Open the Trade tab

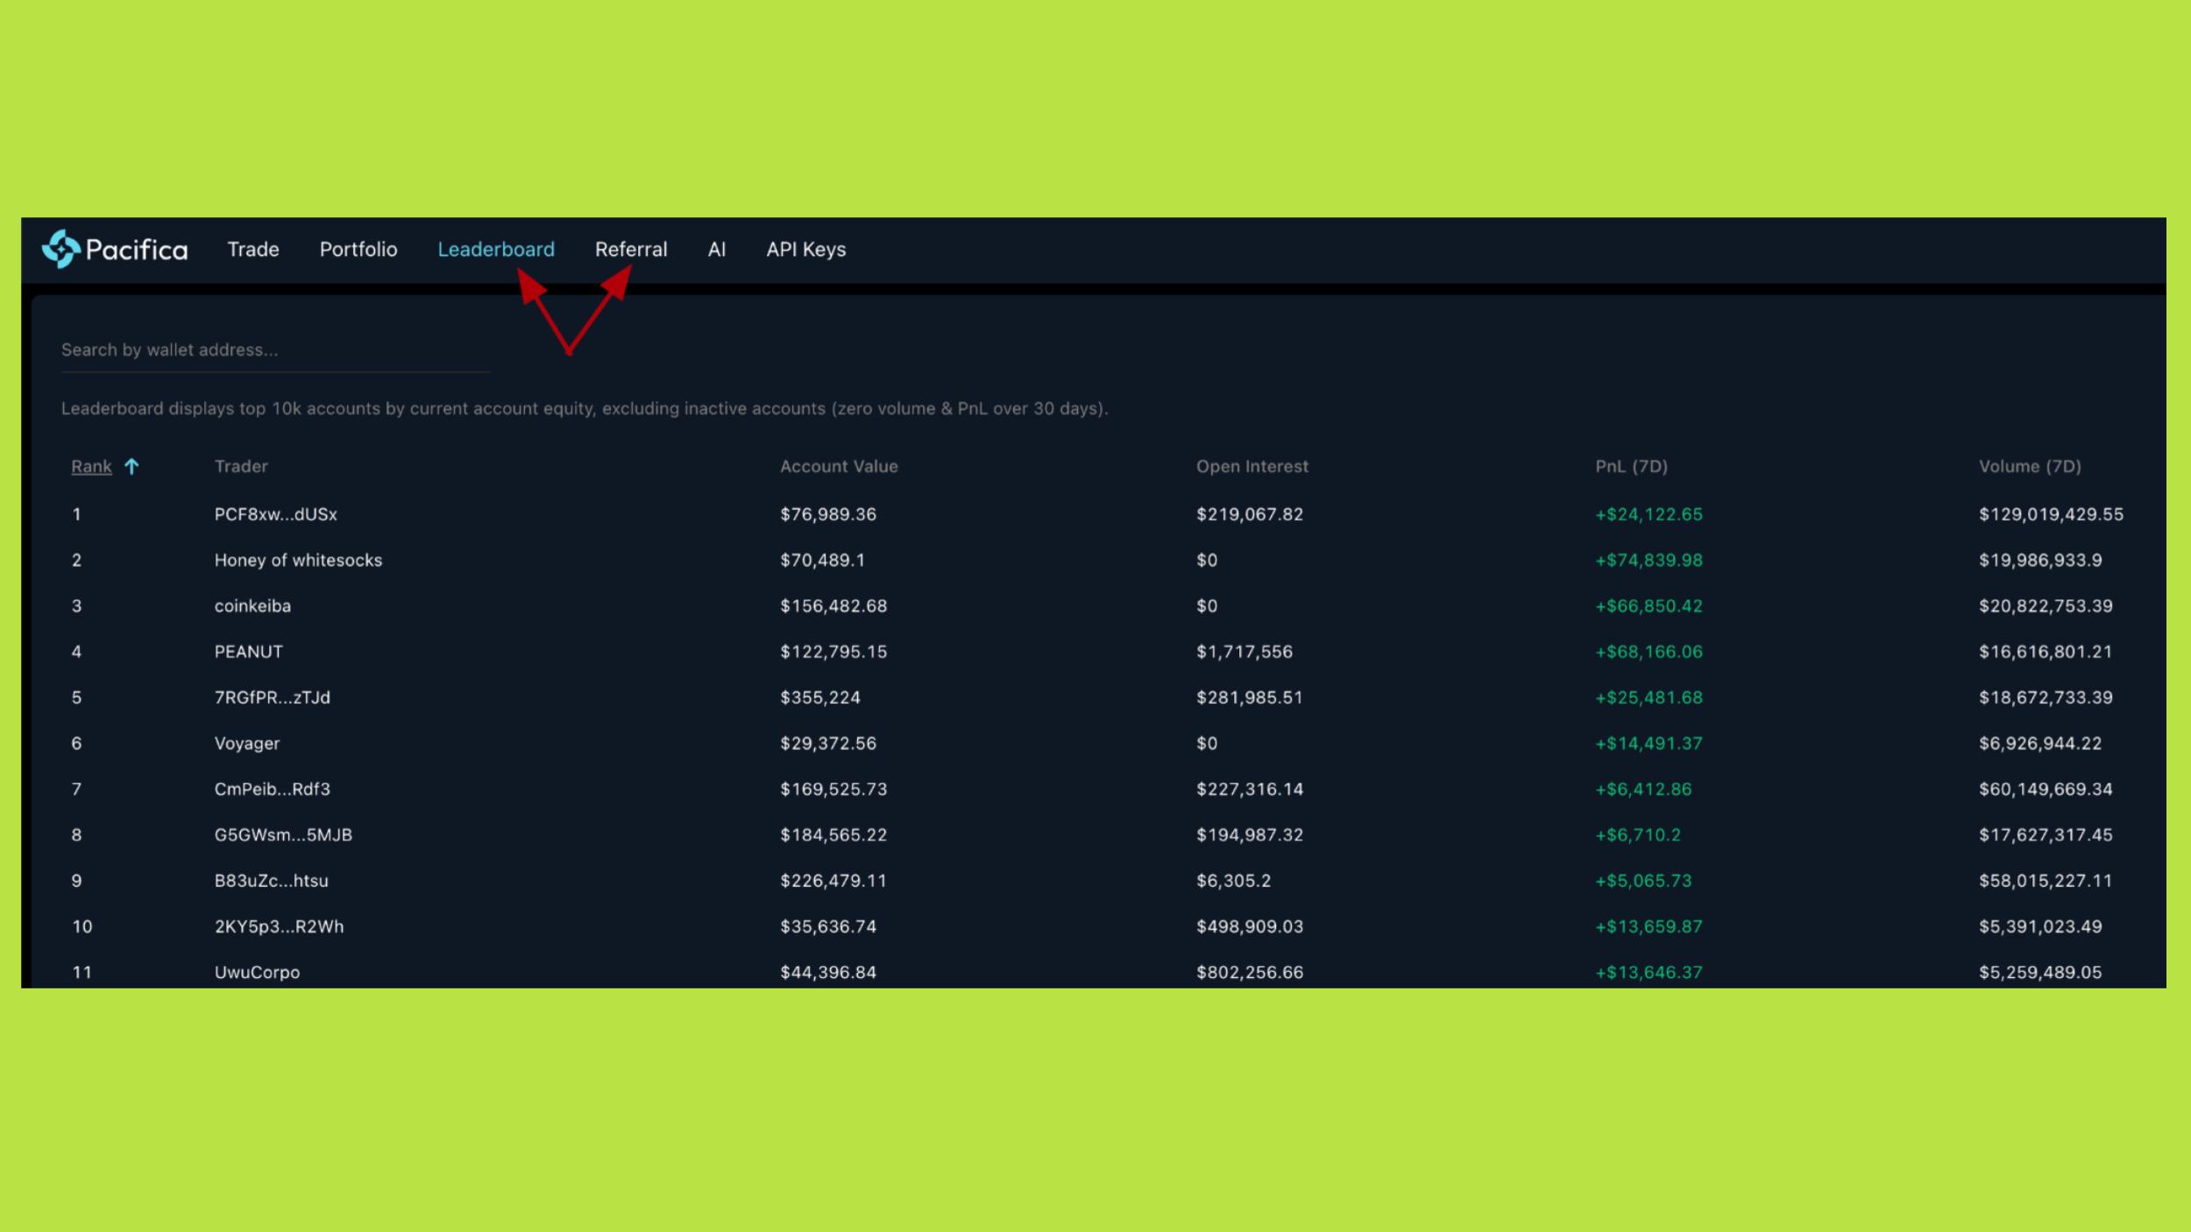(x=252, y=250)
